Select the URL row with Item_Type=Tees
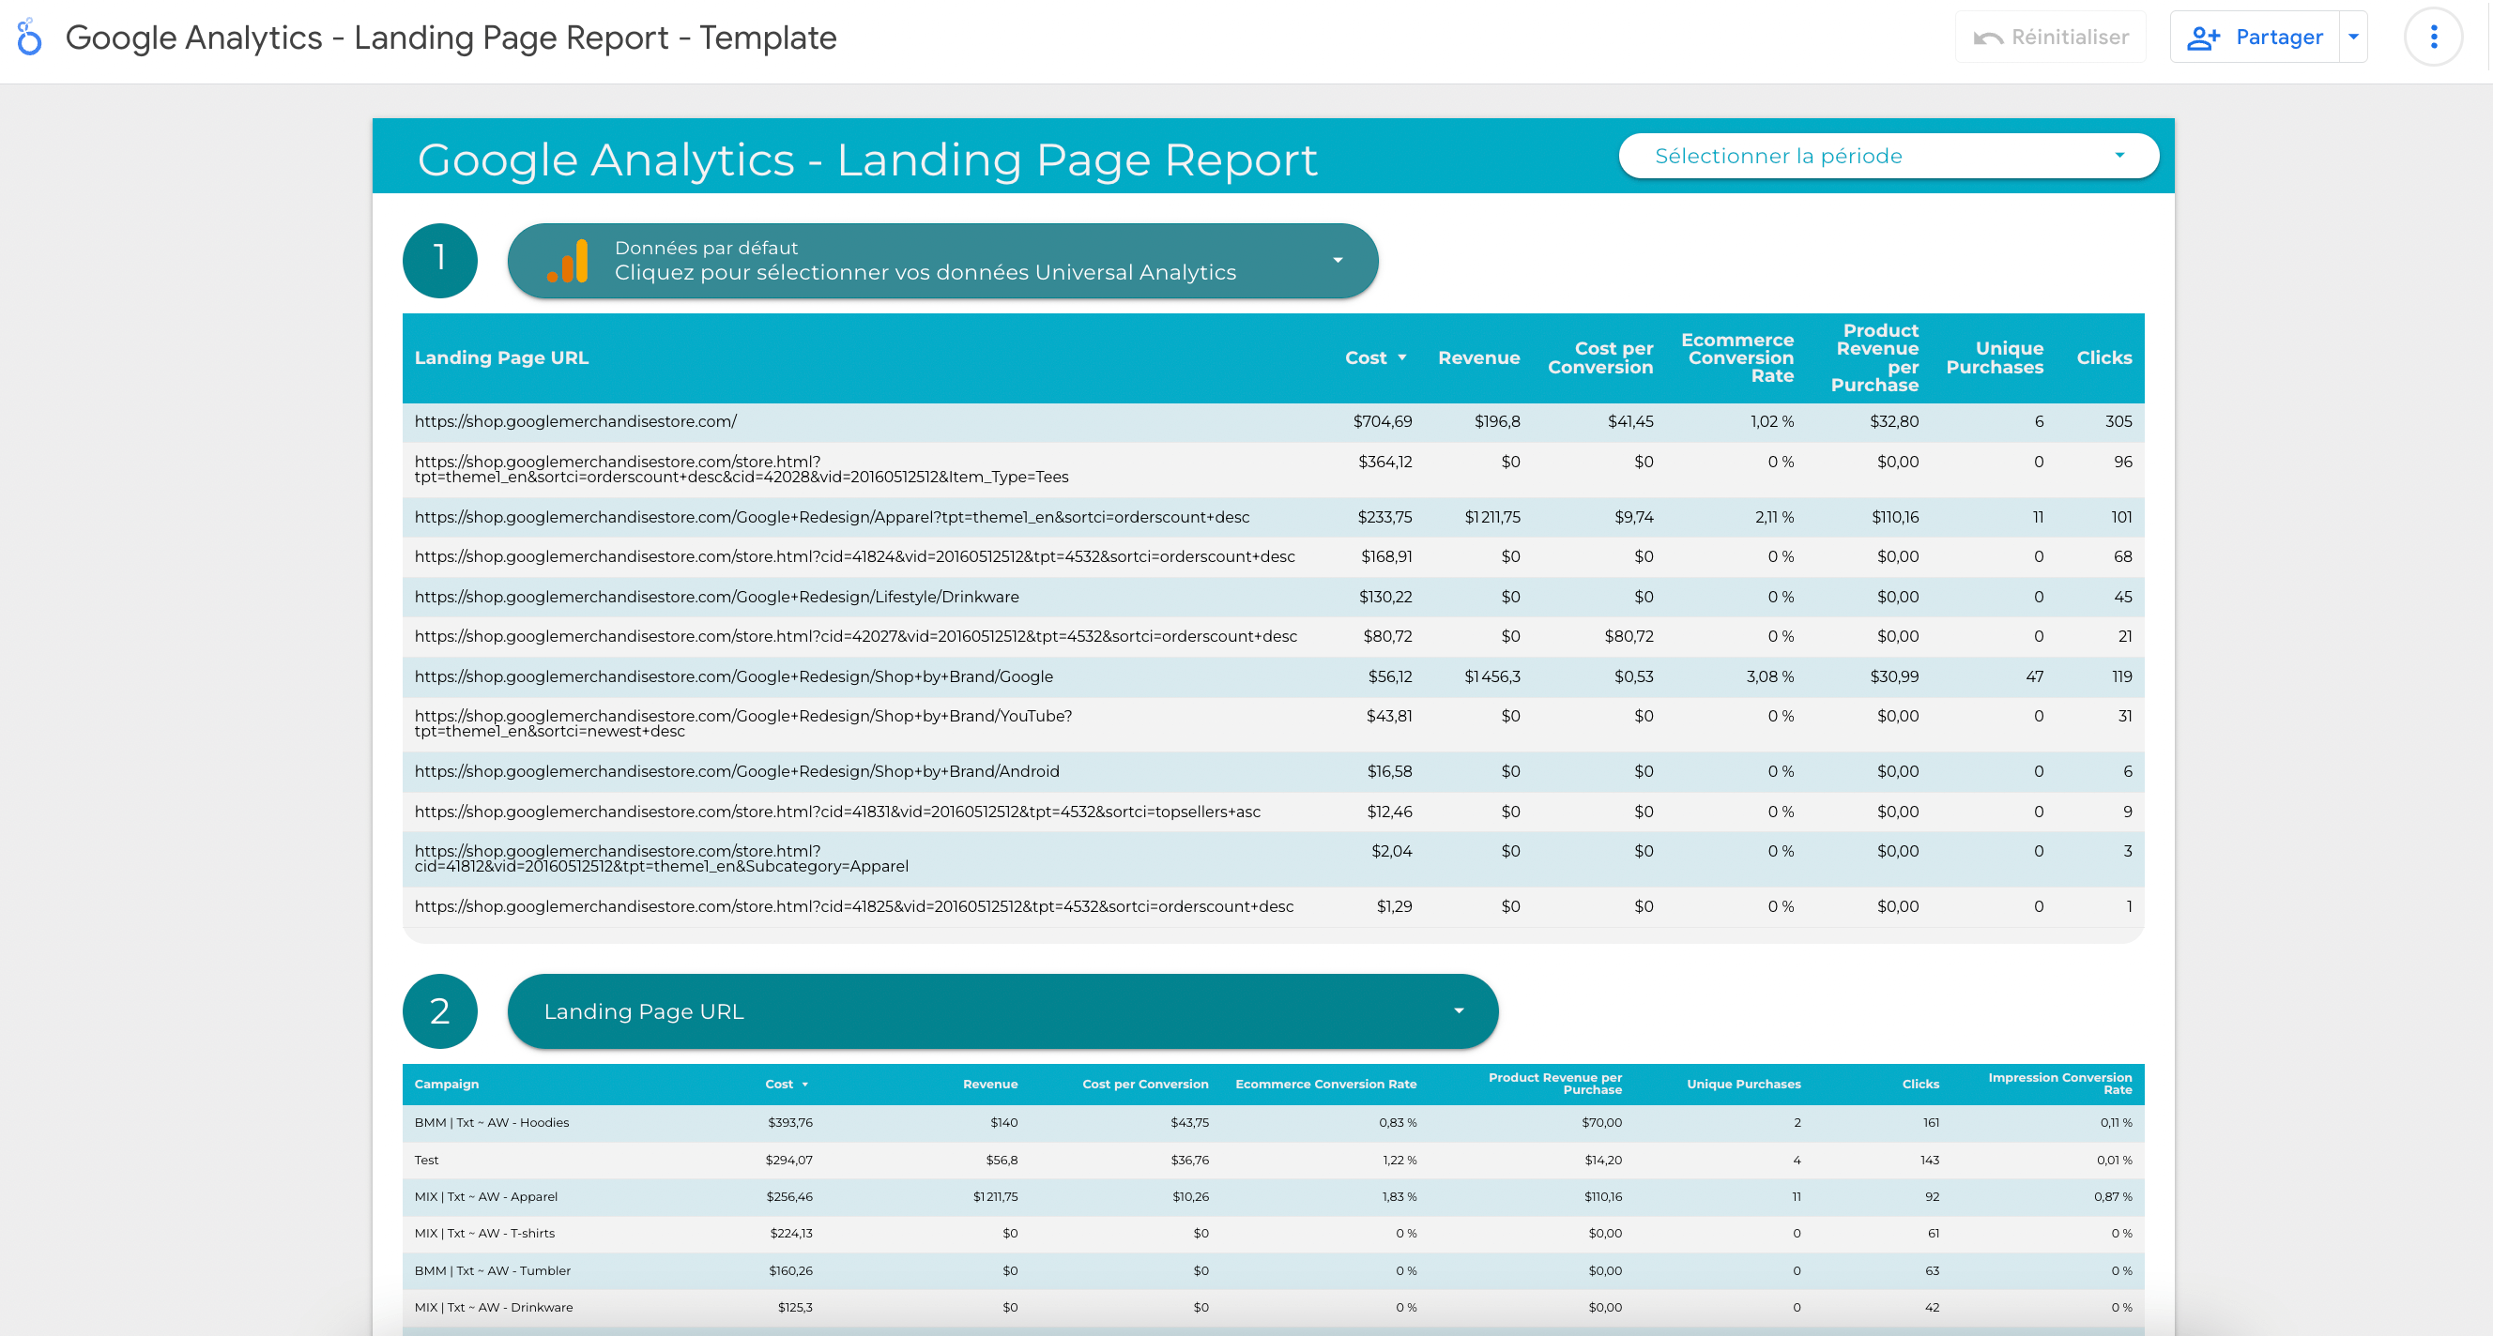 [1273, 469]
